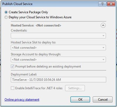This screenshot has height=107, width=117.
Task: Click the Credentials dropdown arrow icon
Action: point(104,36)
